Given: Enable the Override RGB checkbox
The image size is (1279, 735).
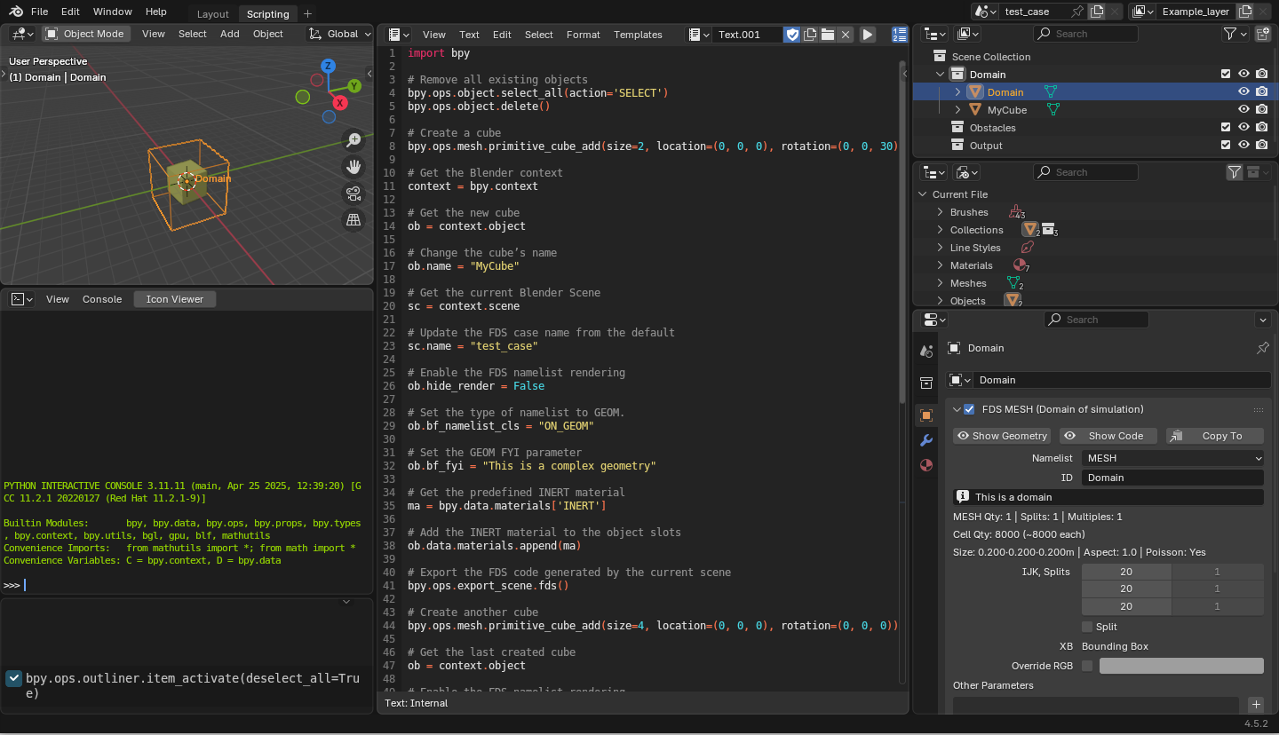Looking at the screenshot, I should [x=1087, y=666].
